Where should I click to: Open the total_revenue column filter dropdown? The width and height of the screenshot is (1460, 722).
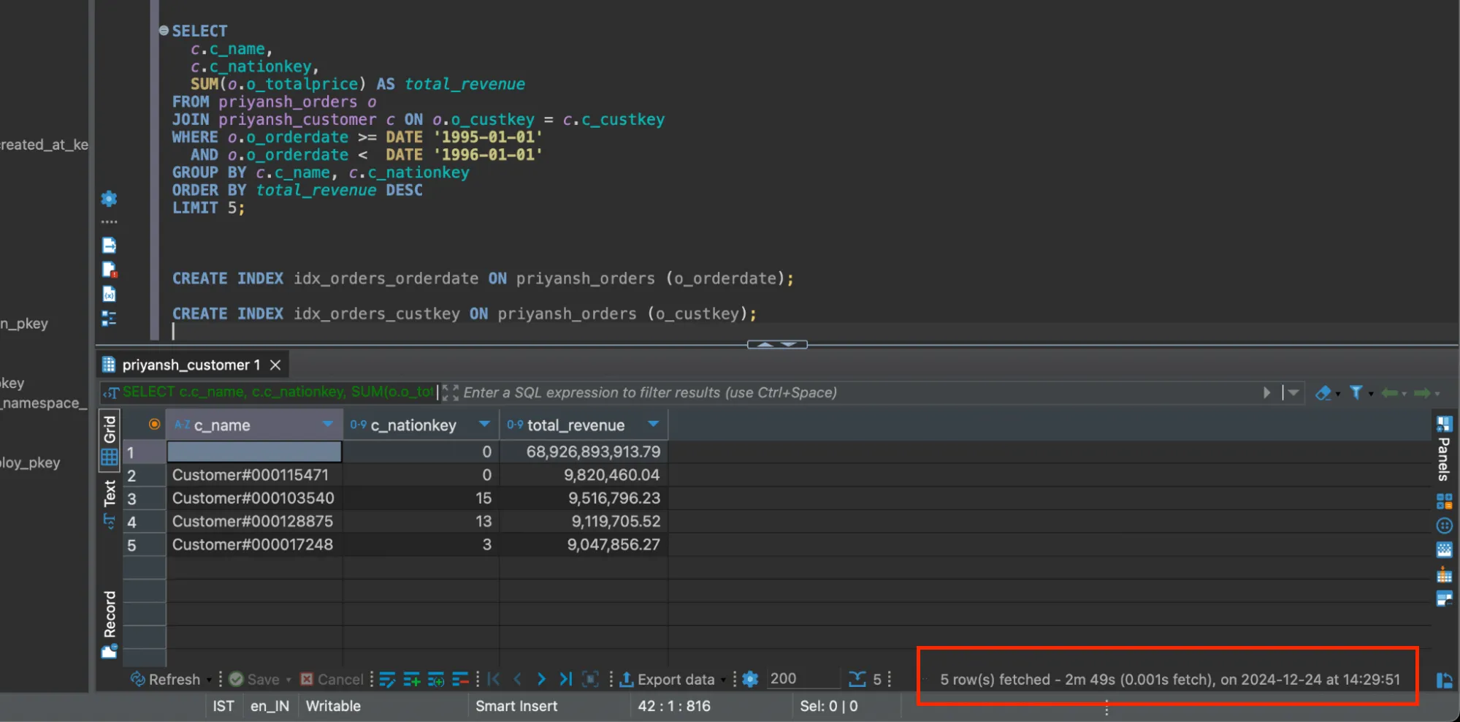pos(654,425)
